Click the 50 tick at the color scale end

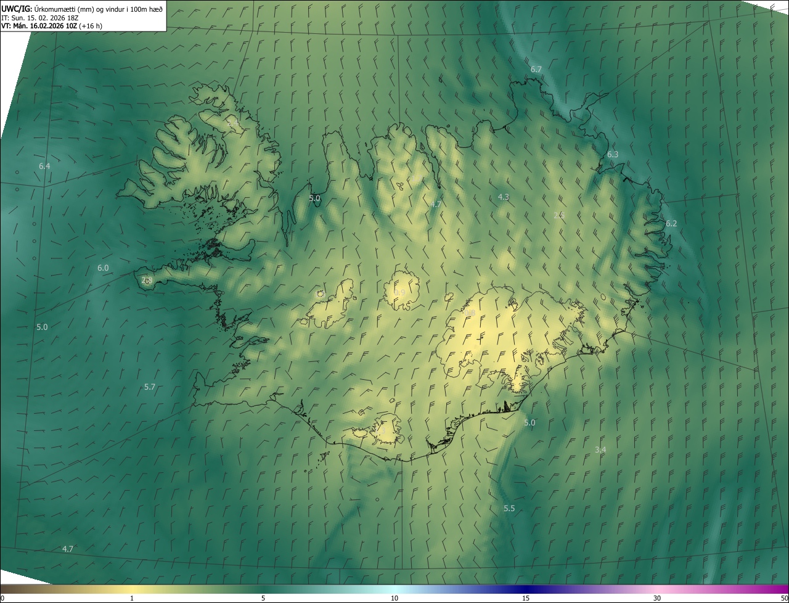784,598
